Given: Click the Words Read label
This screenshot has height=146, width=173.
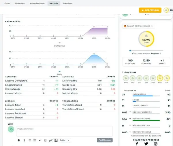Looking at the screenshot, I should tap(69, 85).
